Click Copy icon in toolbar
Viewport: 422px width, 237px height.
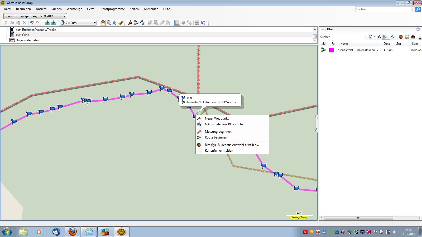coord(12,23)
